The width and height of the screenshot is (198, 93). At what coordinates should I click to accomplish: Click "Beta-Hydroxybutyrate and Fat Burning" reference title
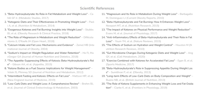[x=148, y=22]
